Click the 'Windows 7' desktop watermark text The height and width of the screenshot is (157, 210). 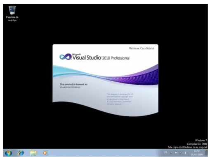(x=201, y=140)
